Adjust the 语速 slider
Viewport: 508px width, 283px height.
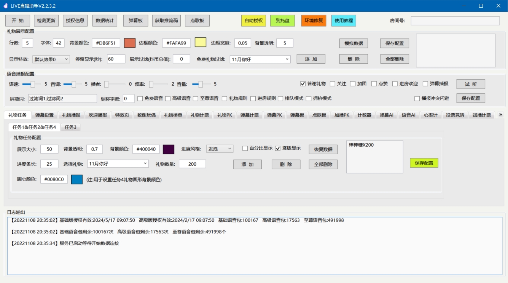pos(32,84)
